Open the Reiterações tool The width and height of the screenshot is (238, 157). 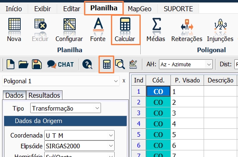coord(187,30)
